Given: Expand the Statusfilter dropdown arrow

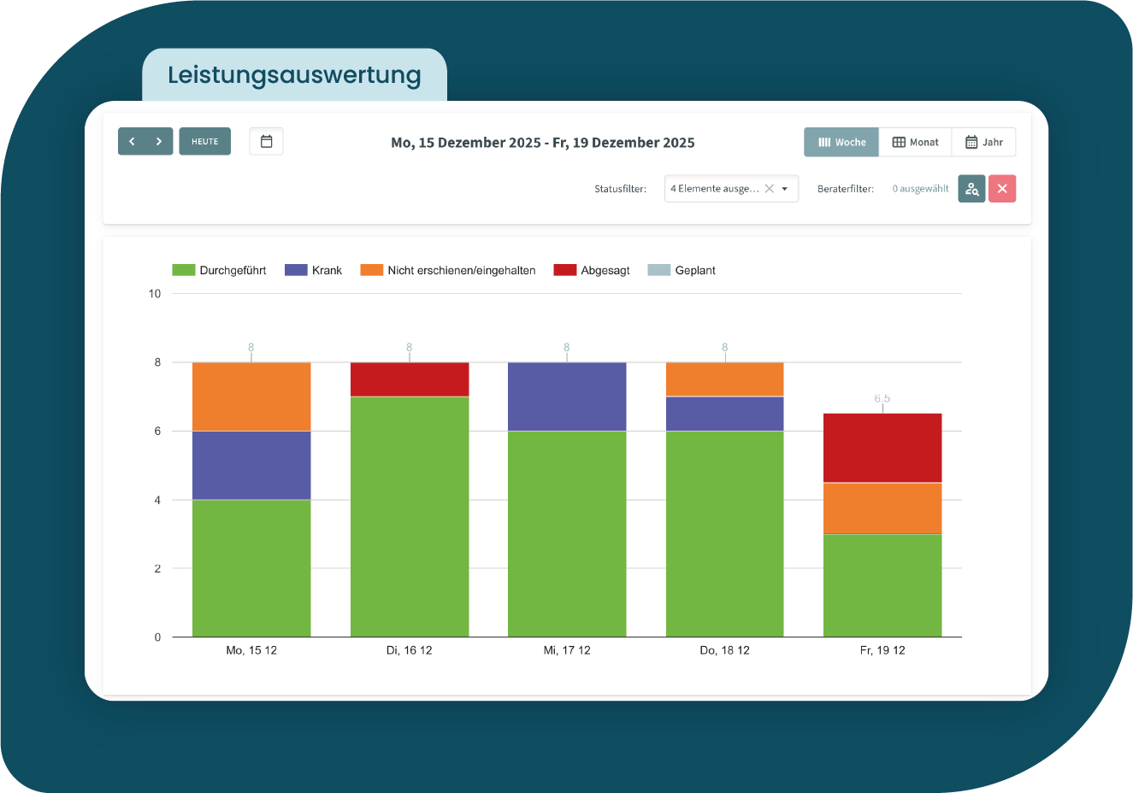Looking at the screenshot, I should click(785, 189).
